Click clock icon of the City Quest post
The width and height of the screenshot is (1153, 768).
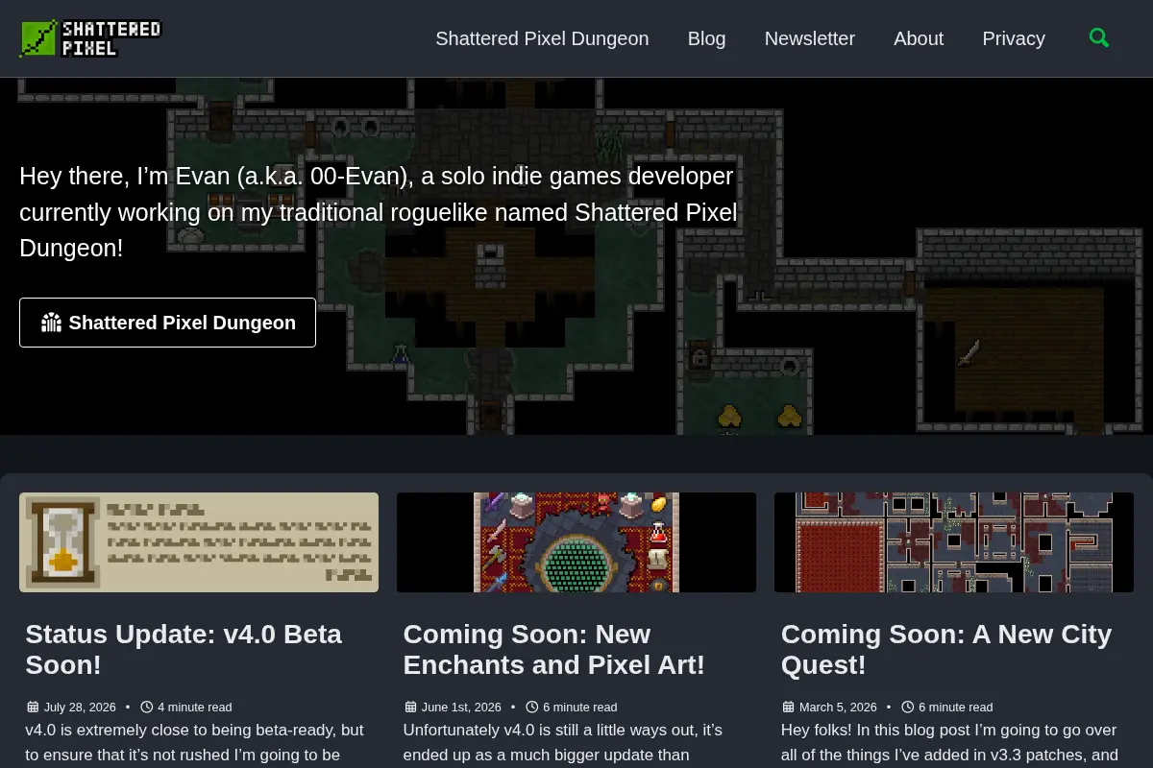[x=907, y=707]
